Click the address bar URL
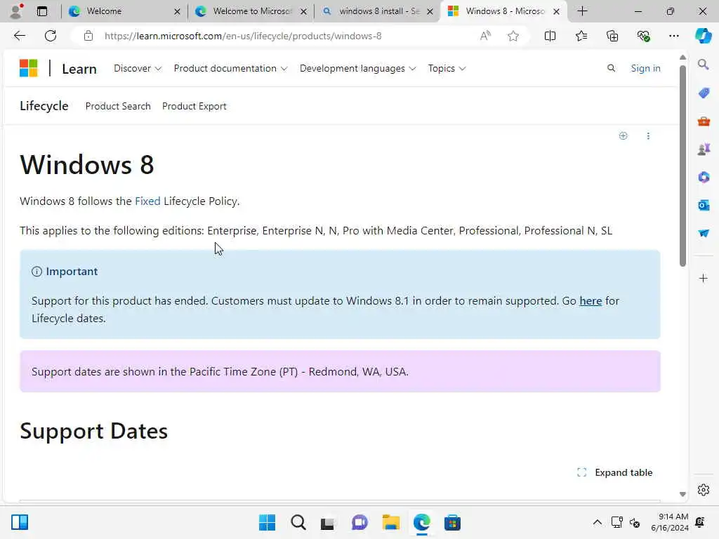 click(243, 36)
